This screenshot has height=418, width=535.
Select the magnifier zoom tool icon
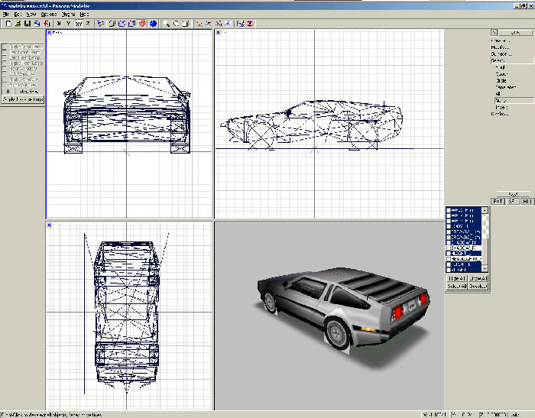point(166,24)
